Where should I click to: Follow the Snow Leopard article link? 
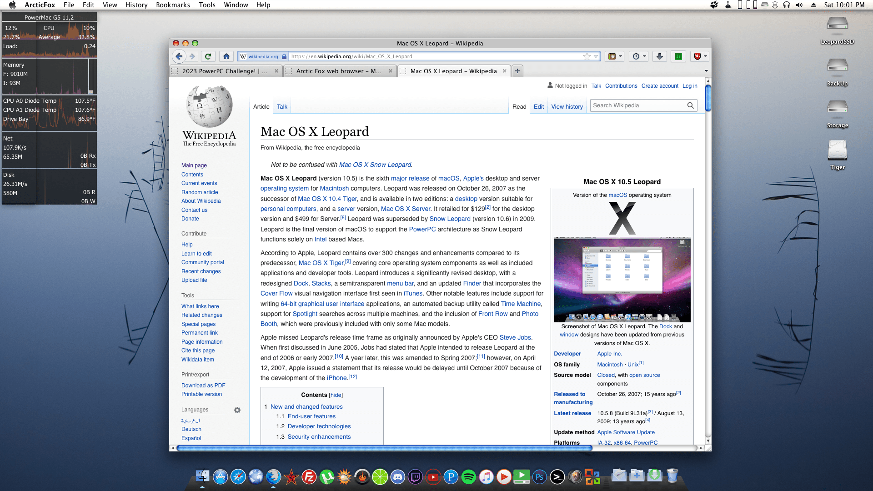[x=450, y=219]
